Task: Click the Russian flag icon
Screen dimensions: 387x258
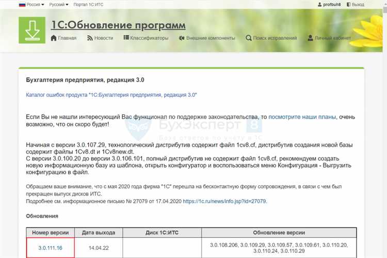Action: click(22, 5)
